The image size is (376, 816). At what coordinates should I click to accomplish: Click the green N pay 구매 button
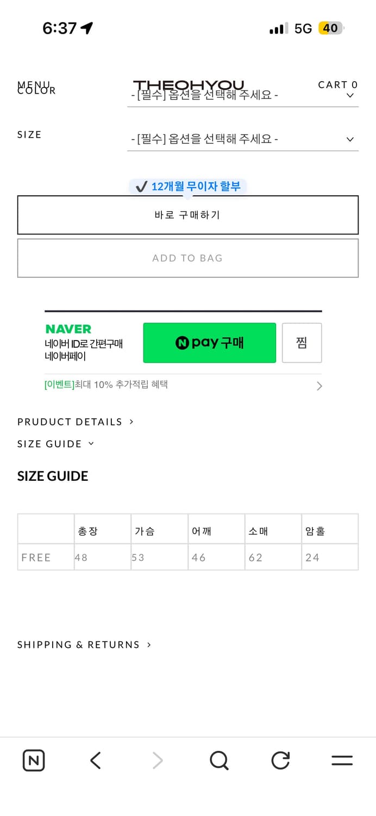pos(209,343)
